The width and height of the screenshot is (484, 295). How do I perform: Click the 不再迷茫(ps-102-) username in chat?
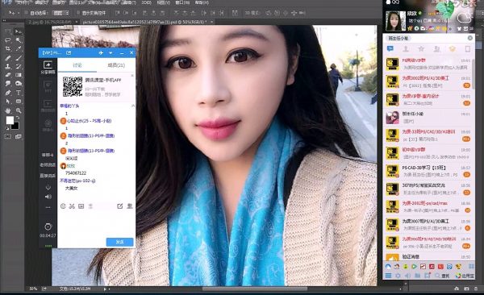click(x=77, y=181)
